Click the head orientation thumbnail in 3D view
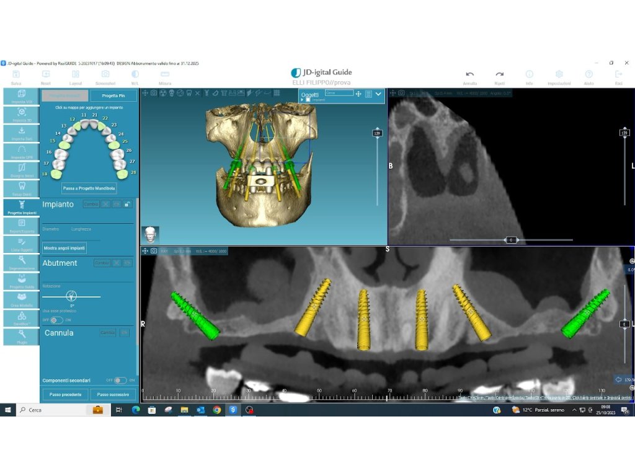The height and width of the screenshot is (476, 635). pyautogui.click(x=150, y=234)
